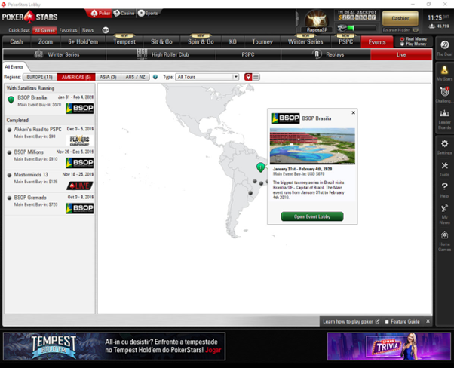Toggle Feature Guide checkbox
Image resolution: width=454 pixels, height=368 pixels.
(x=387, y=321)
